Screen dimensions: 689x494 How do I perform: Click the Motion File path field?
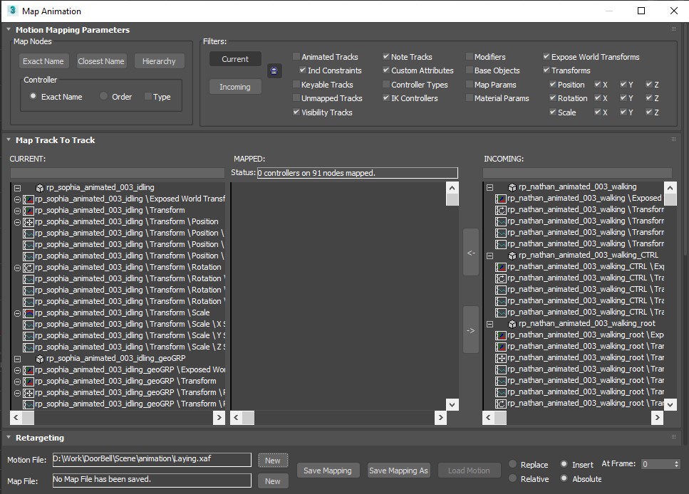coord(152,459)
